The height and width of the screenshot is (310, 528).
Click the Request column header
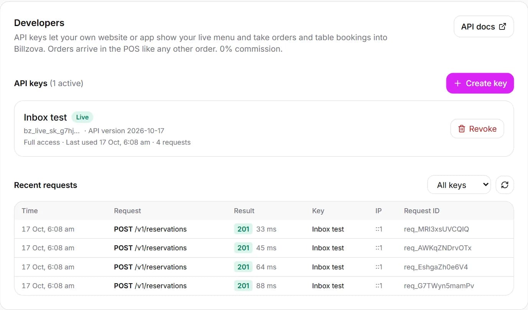tap(127, 210)
